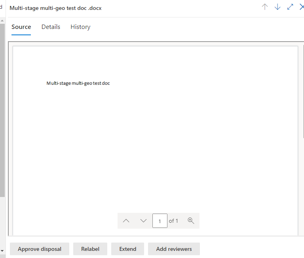Click the Extend button

click(x=127, y=249)
